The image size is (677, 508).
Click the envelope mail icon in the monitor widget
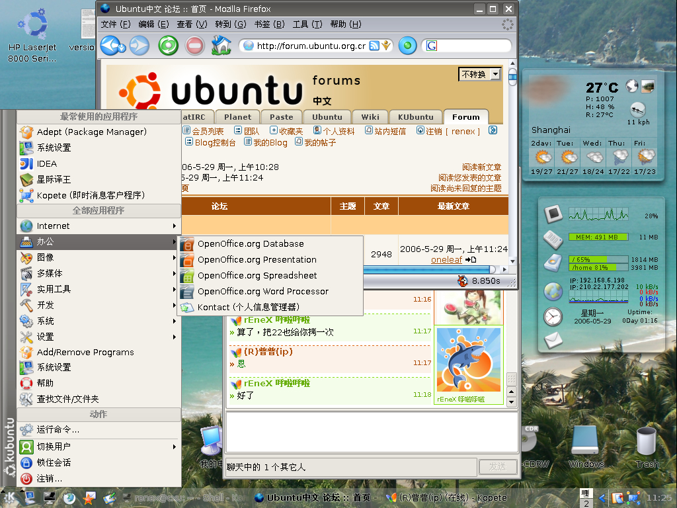(x=553, y=341)
